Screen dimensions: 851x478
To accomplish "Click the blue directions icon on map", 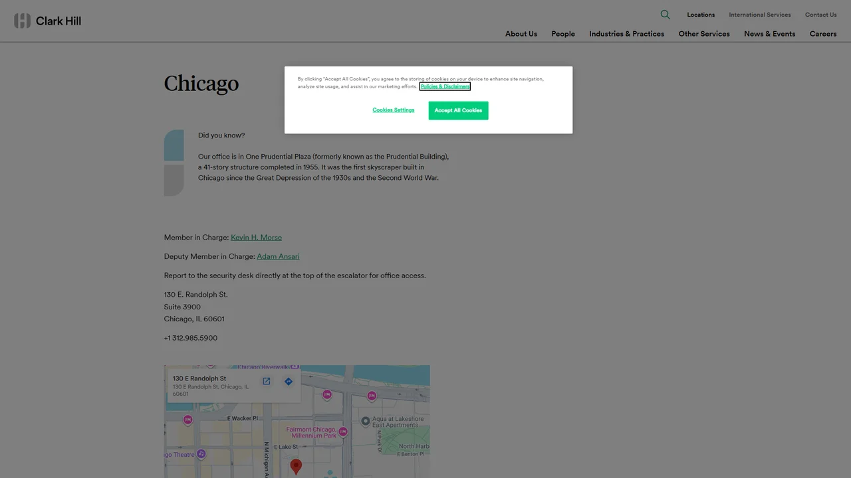I will (x=288, y=381).
